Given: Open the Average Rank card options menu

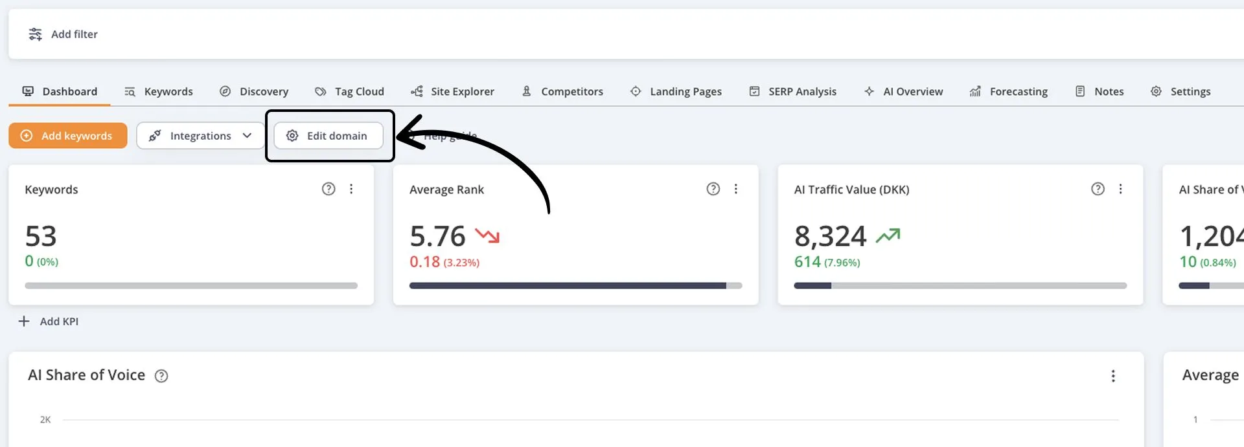Looking at the screenshot, I should (735, 189).
